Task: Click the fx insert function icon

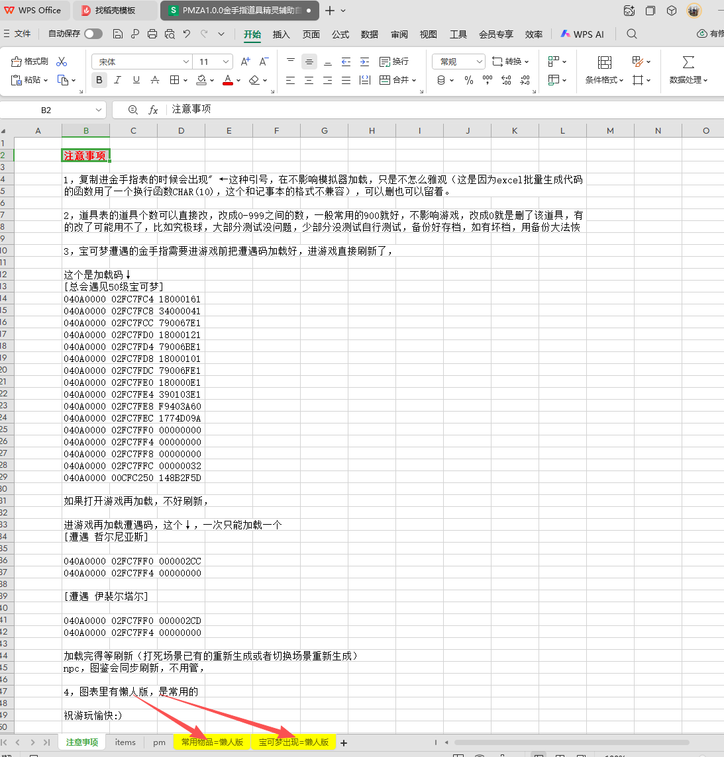Action: 153,110
